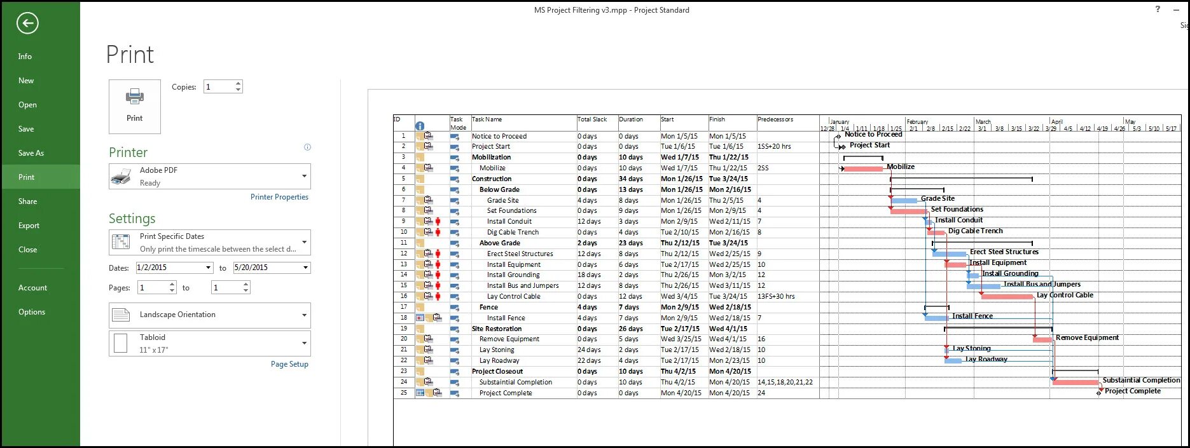Click the back arrow circle icon
1190x448 pixels.
(27, 24)
